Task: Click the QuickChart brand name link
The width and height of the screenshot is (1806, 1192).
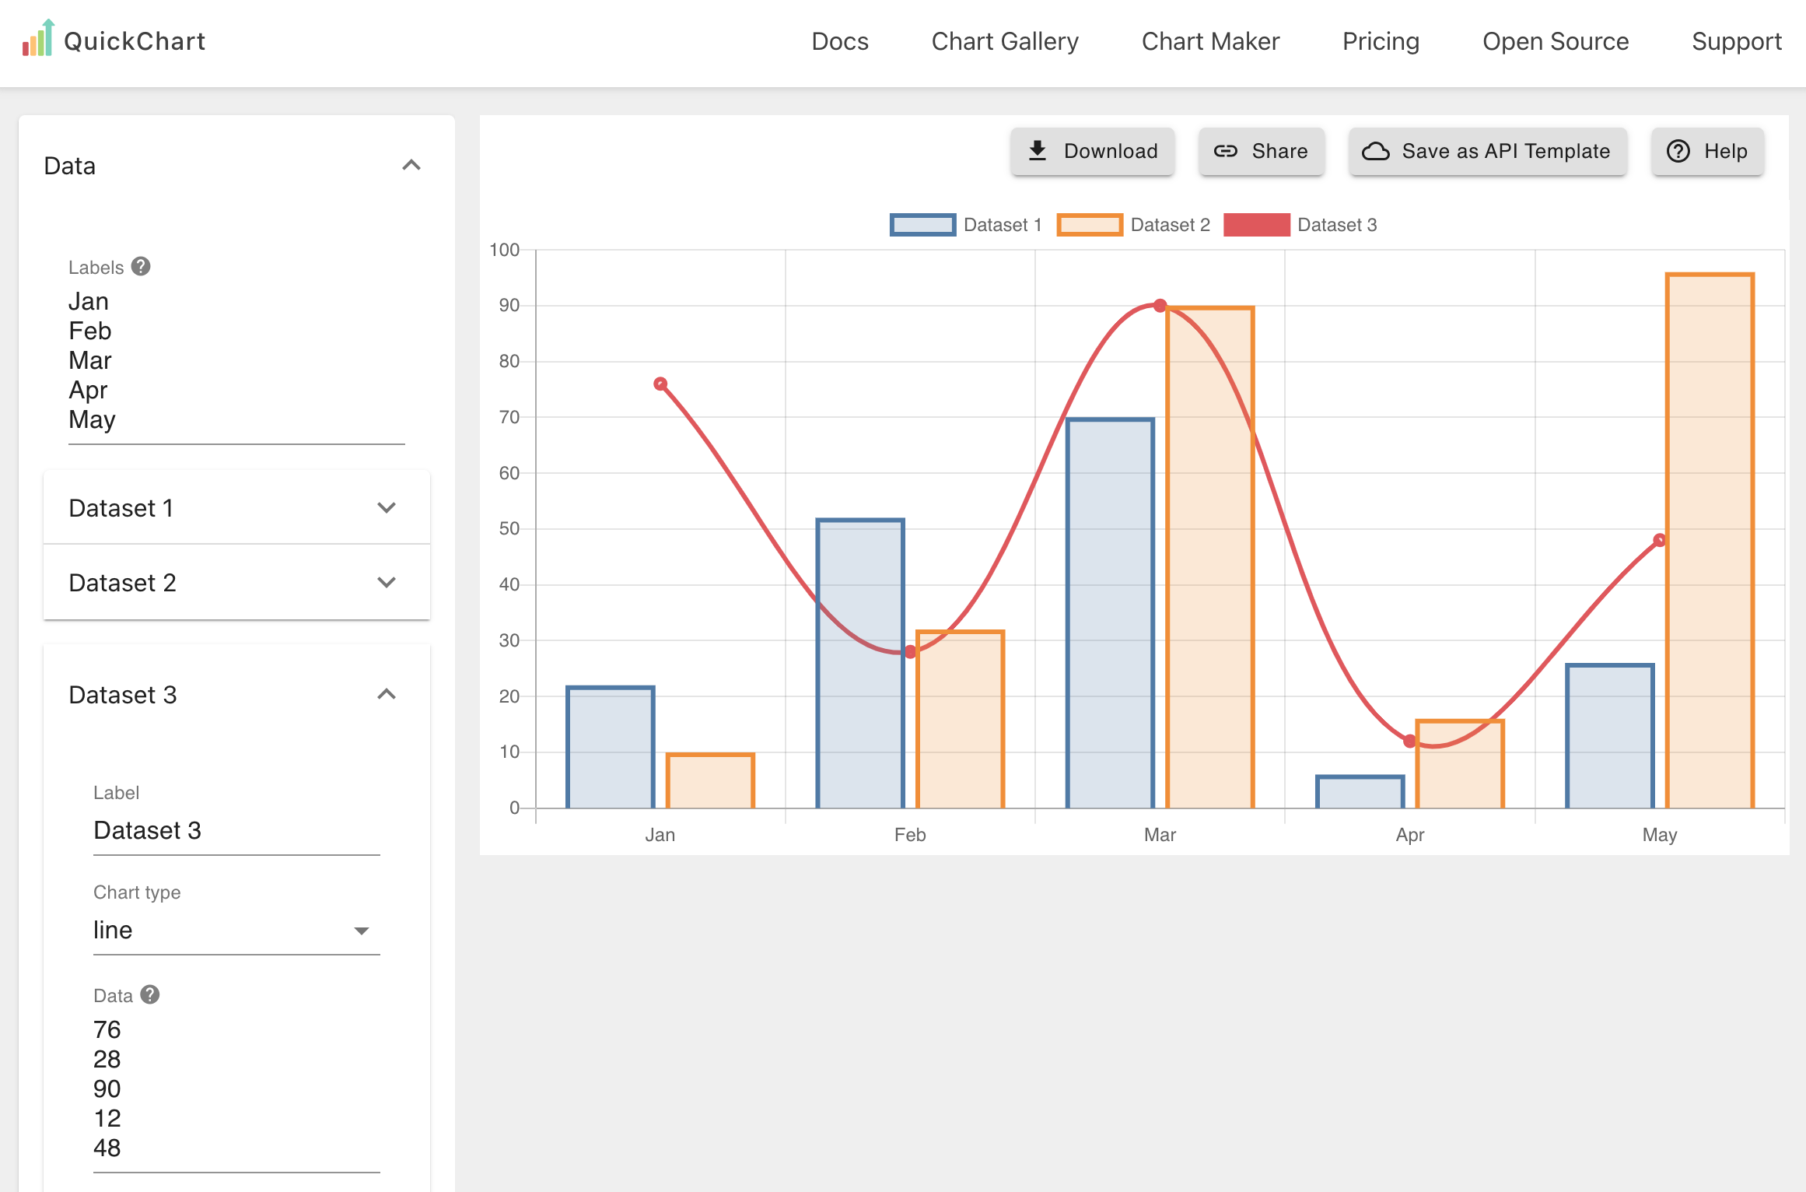Action: (x=135, y=41)
